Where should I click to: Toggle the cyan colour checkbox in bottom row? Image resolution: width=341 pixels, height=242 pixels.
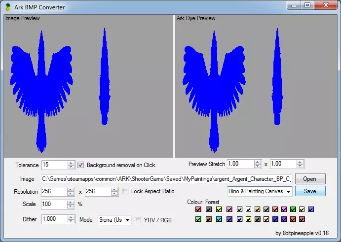pos(219,219)
